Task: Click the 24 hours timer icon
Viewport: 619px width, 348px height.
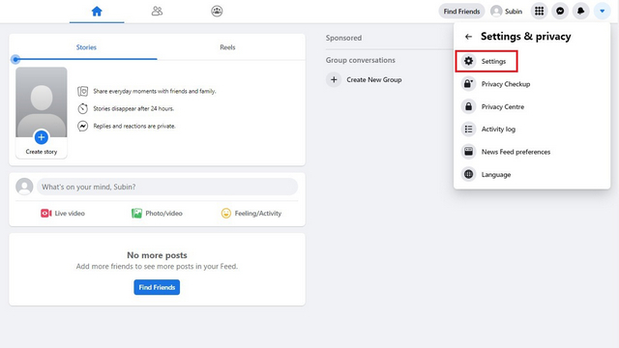Action: [82, 108]
